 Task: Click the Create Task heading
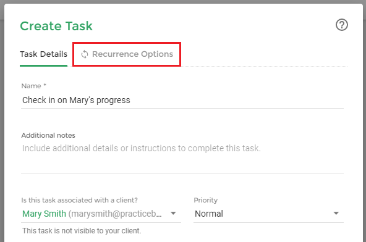point(56,26)
